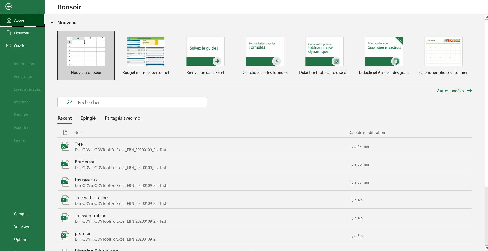Switch to the Épinglé tab
This screenshot has width=488, height=251.
pos(88,118)
